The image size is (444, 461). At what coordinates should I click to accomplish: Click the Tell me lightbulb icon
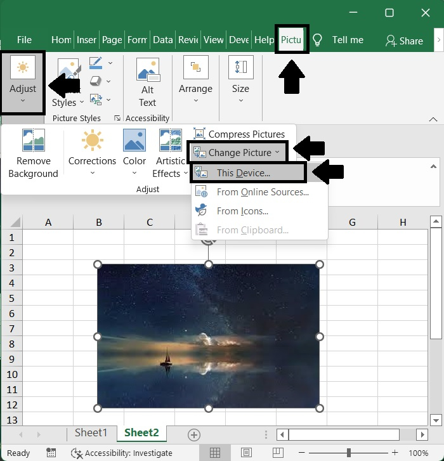tap(317, 40)
